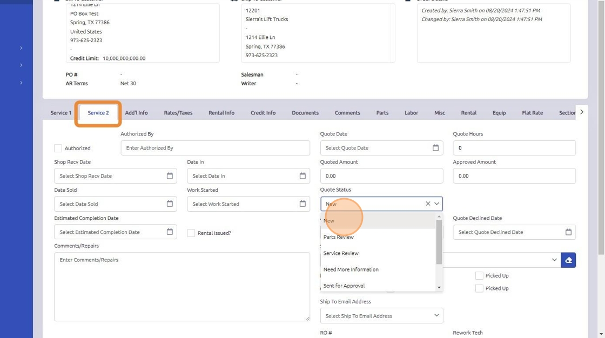Select Parts Review from the status list
605x338 pixels.
pyautogui.click(x=339, y=237)
